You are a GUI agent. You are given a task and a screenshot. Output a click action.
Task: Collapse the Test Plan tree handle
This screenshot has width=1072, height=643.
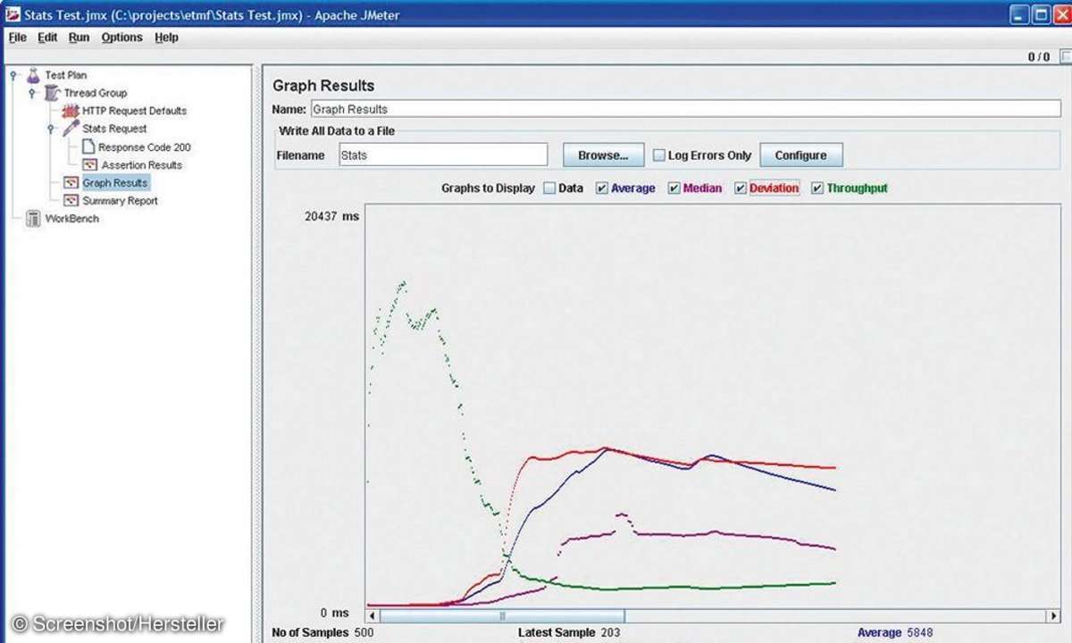pos(13,75)
